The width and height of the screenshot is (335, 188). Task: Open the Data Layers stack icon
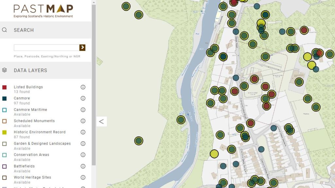[5, 70]
